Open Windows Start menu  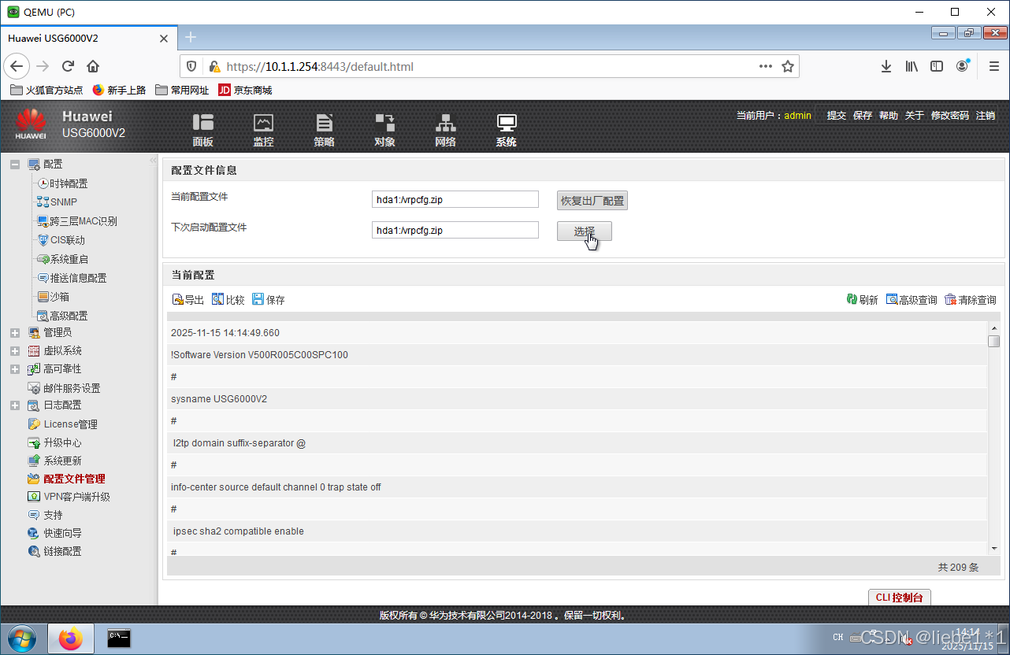[21, 638]
